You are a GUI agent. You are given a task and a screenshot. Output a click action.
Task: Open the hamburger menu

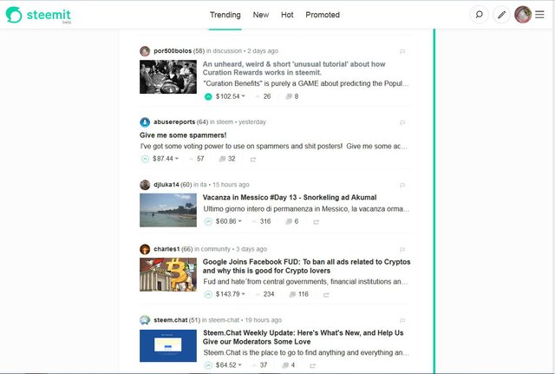539,15
